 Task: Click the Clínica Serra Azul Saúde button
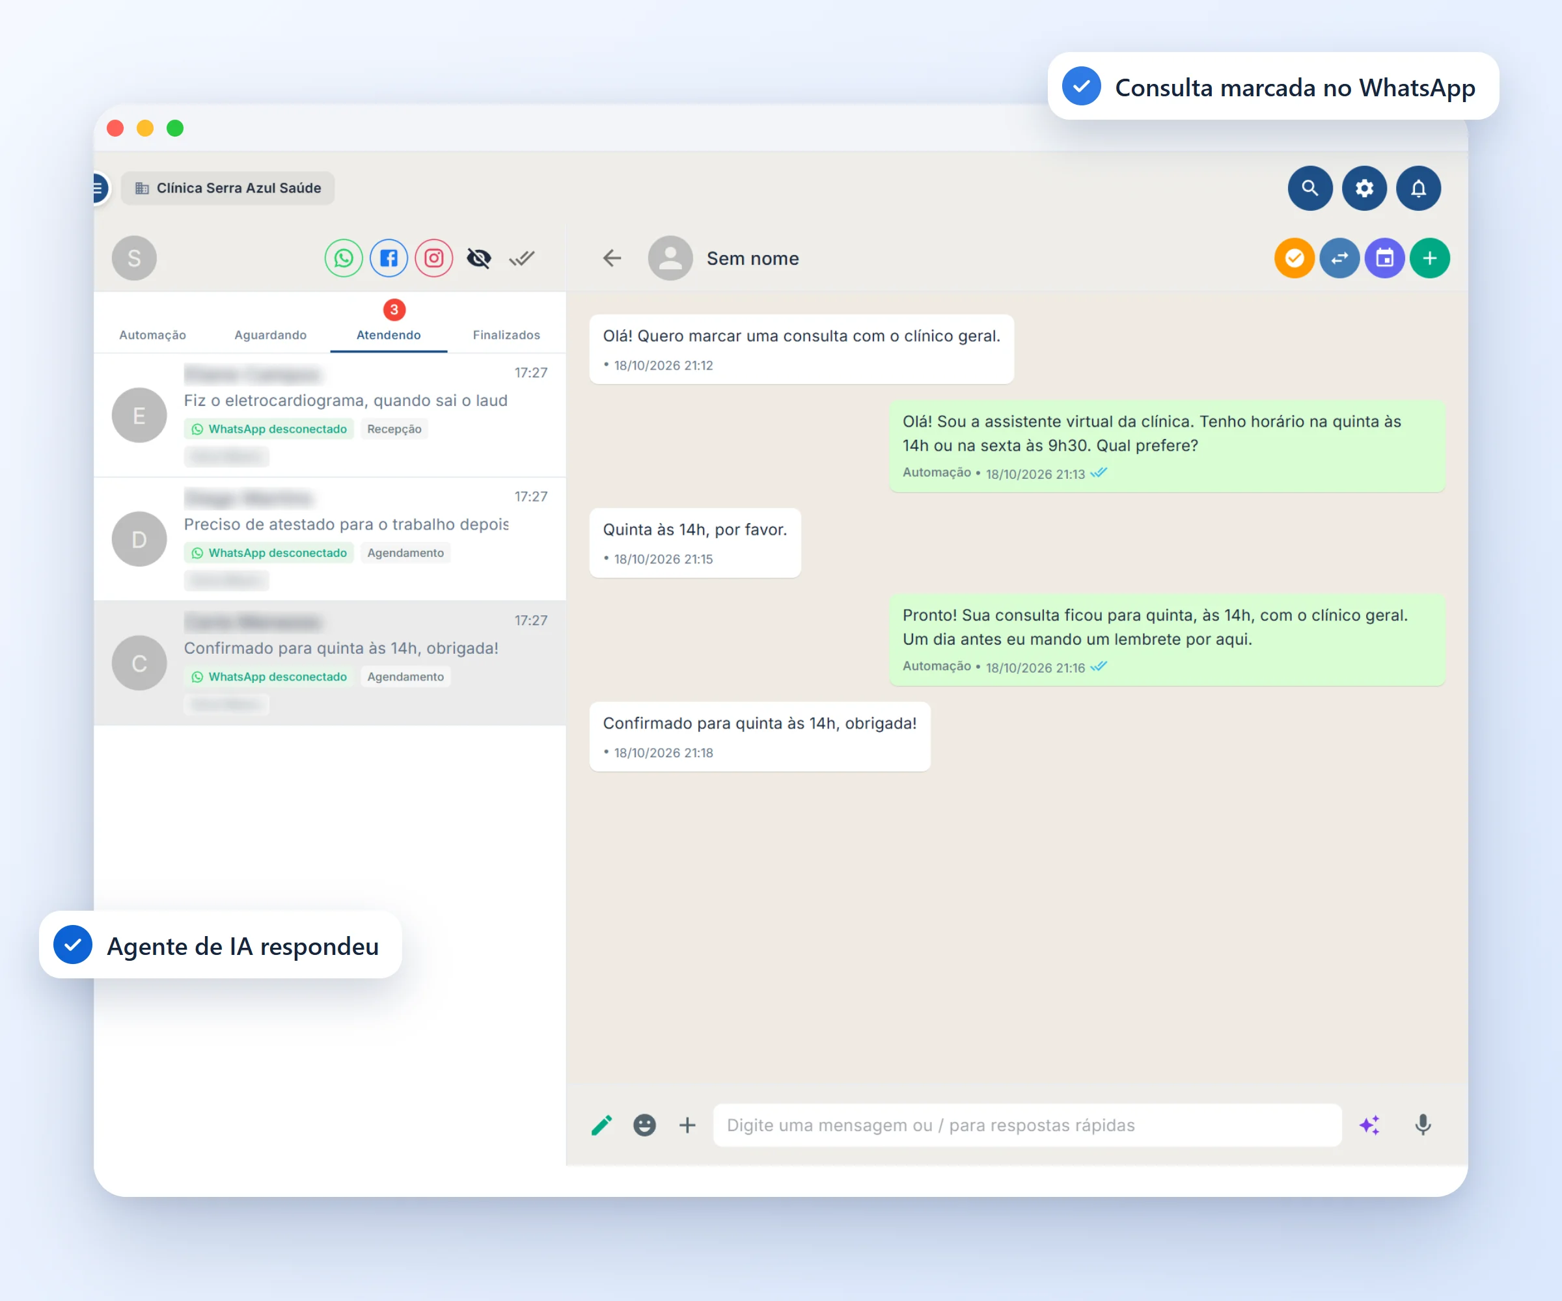coord(228,188)
